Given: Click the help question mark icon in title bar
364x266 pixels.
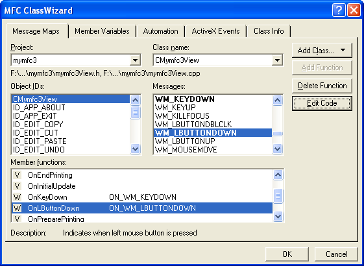Looking at the screenshot, I should pyautogui.click(x=339, y=10).
